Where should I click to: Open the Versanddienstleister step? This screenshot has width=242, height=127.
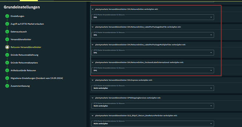[x=21, y=40]
